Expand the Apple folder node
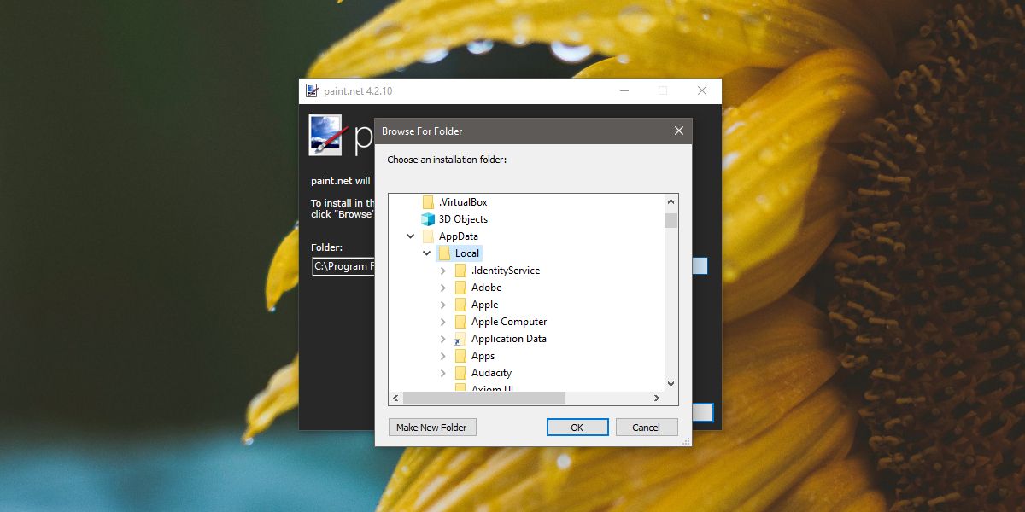1025x512 pixels. (442, 305)
